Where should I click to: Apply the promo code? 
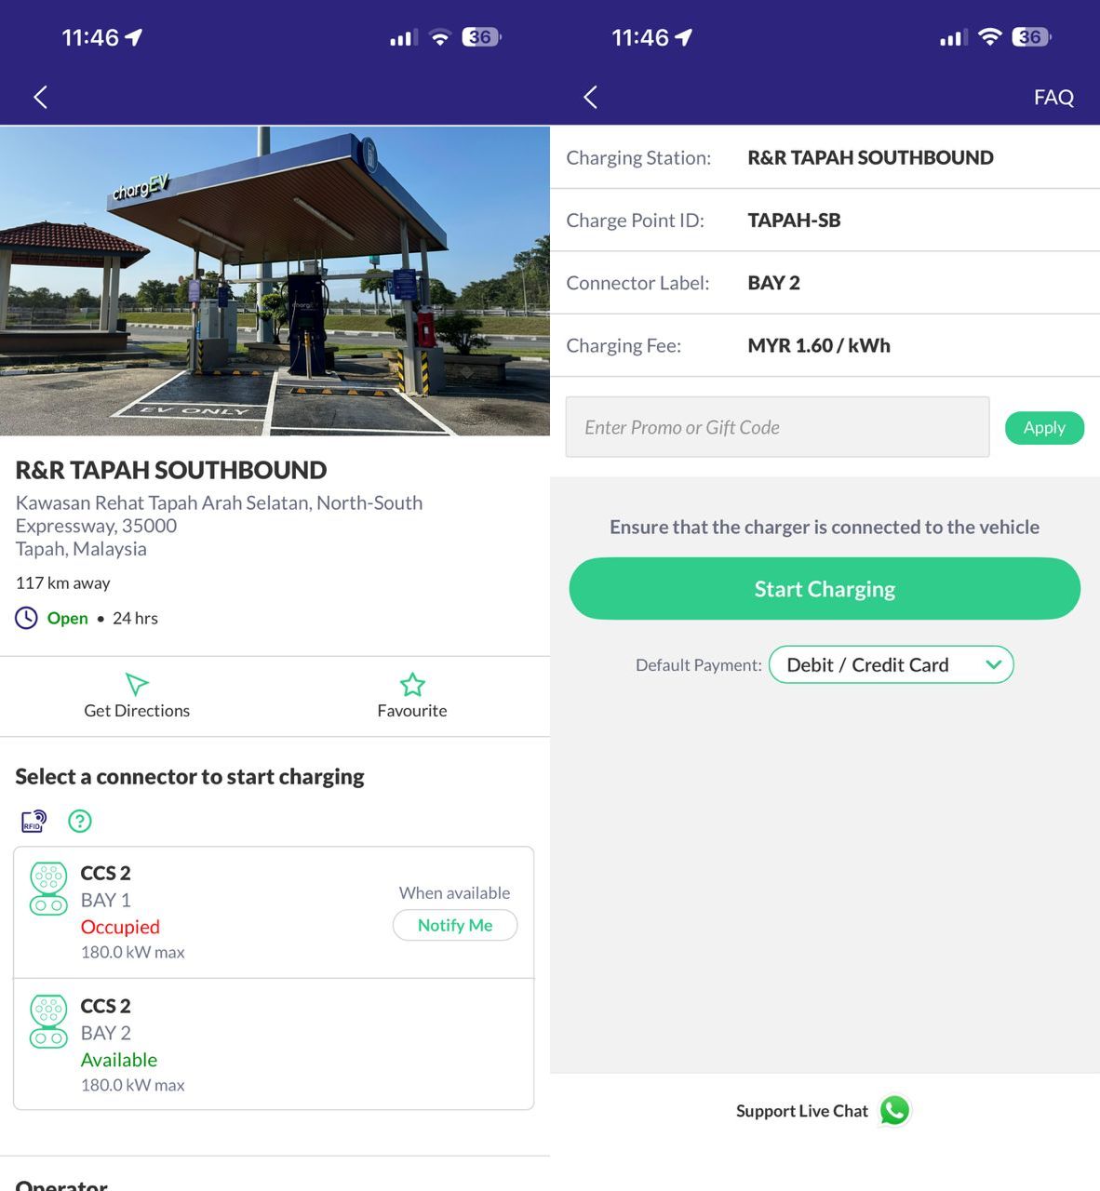point(1044,427)
